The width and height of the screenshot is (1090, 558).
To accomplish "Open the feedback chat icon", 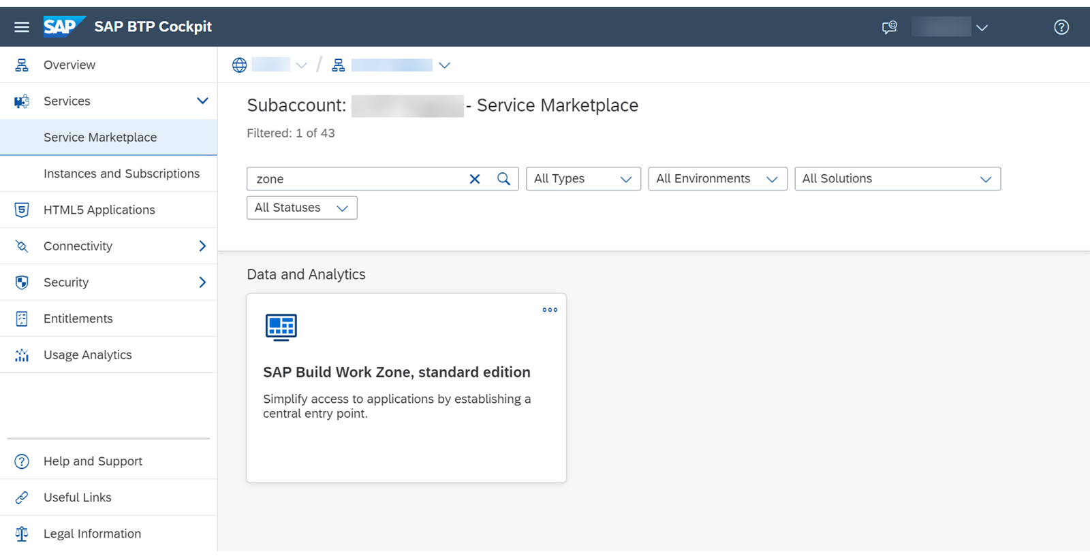I will click(x=890, y=27).
